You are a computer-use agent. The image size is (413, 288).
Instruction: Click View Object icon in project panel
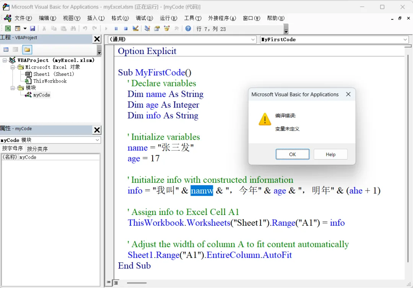[16, 50]
